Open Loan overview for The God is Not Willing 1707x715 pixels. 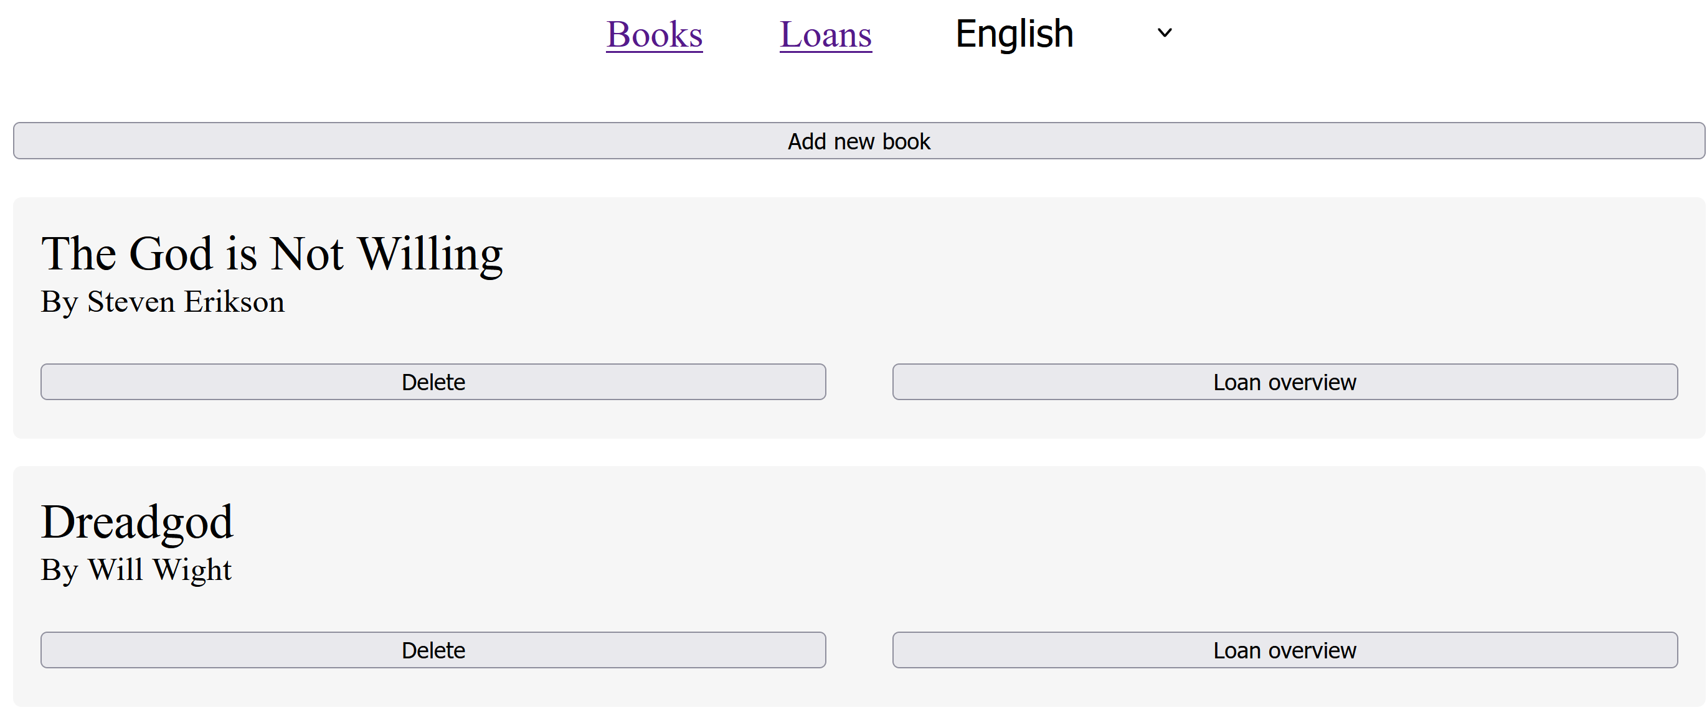(1284, 382)
